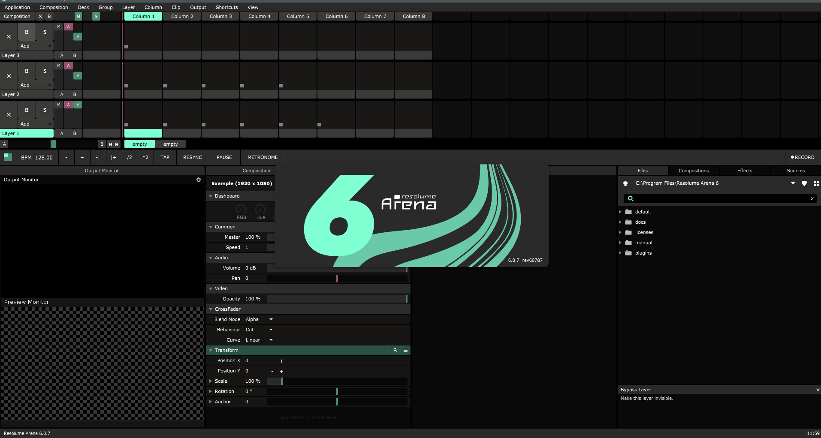Trigger Column 4 header
Viewport: 821px width, 438px height.
click(x=259, y=16)
